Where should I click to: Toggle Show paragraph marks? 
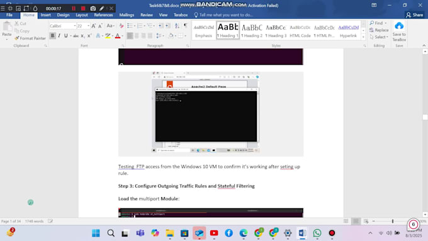point(186,26)
